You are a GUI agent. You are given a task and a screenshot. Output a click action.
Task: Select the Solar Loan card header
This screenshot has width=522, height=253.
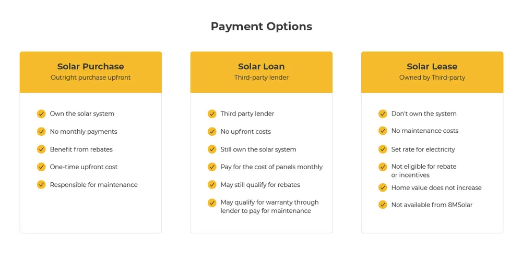262,72
